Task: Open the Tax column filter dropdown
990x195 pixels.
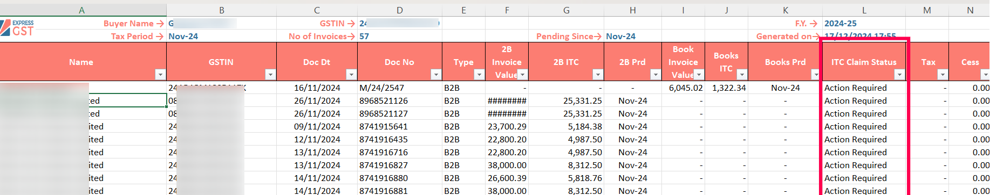Action: coord(943,75)
